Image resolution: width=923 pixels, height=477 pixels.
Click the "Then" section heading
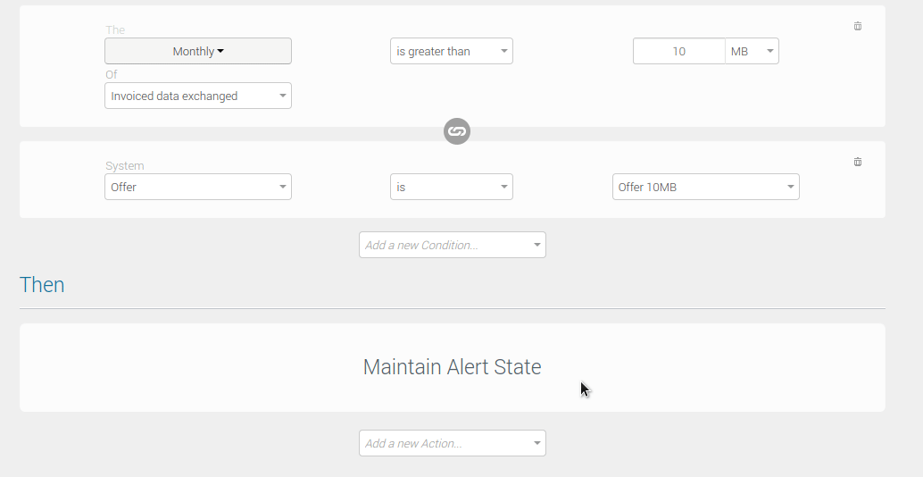42,285
